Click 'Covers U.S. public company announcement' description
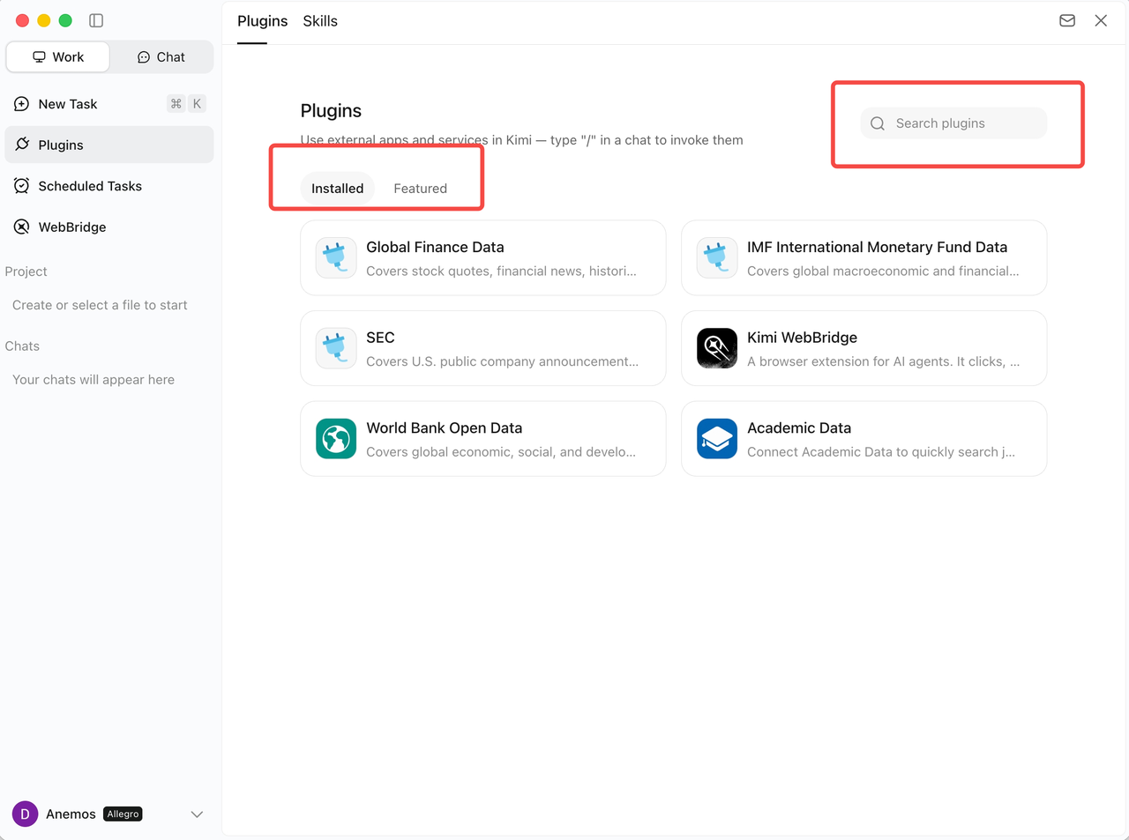Viewport: 1129px width, 840px height. point(502,361)
